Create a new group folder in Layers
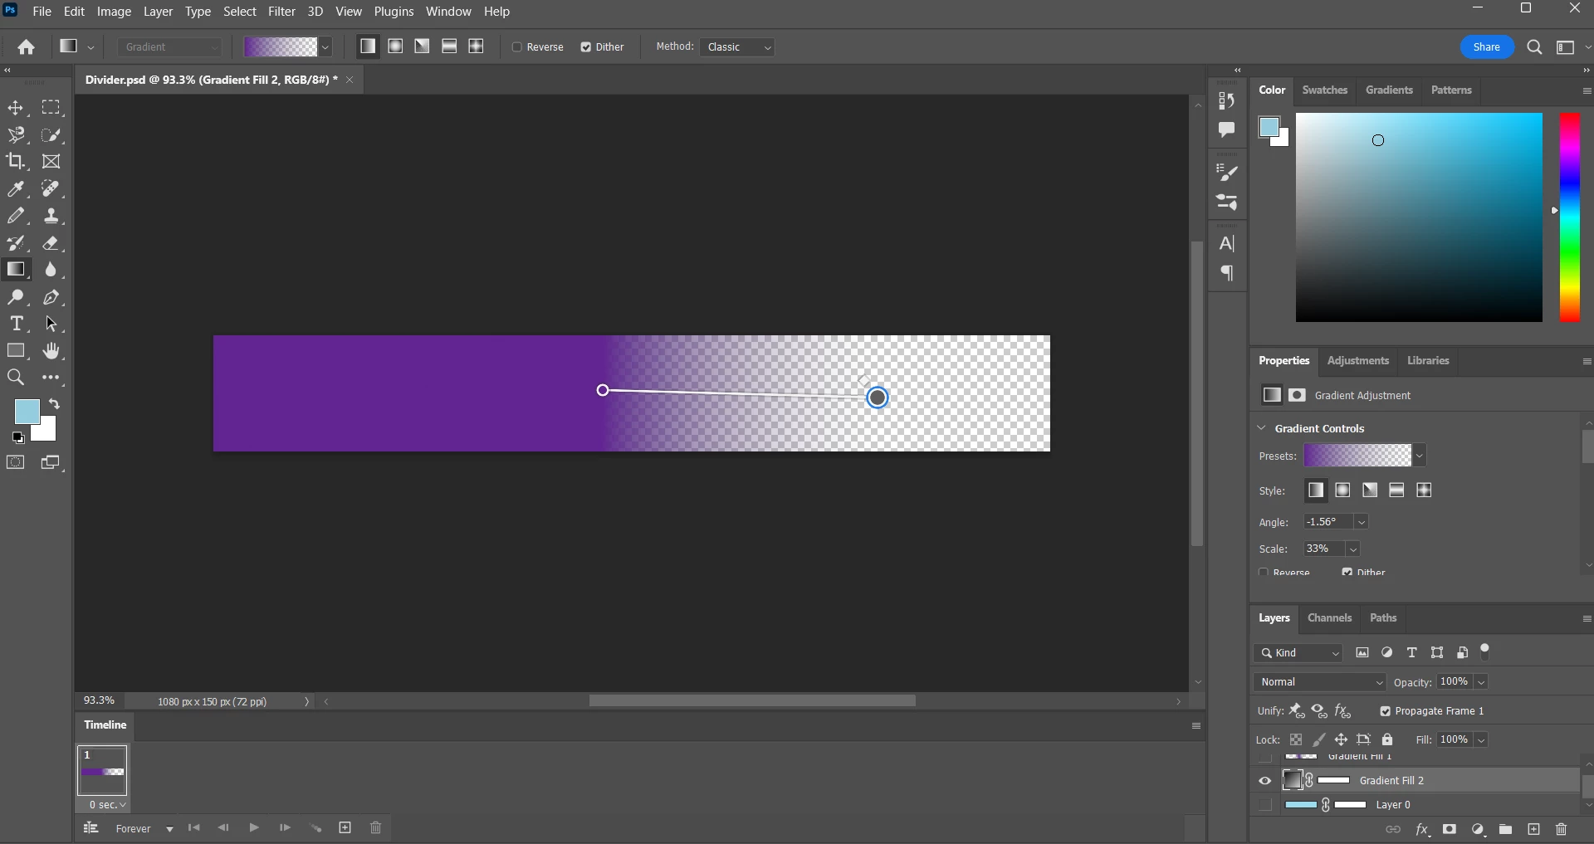The height and width of the screenshot is (844, 1594). pyautogui.click(x=1505, y=829)
